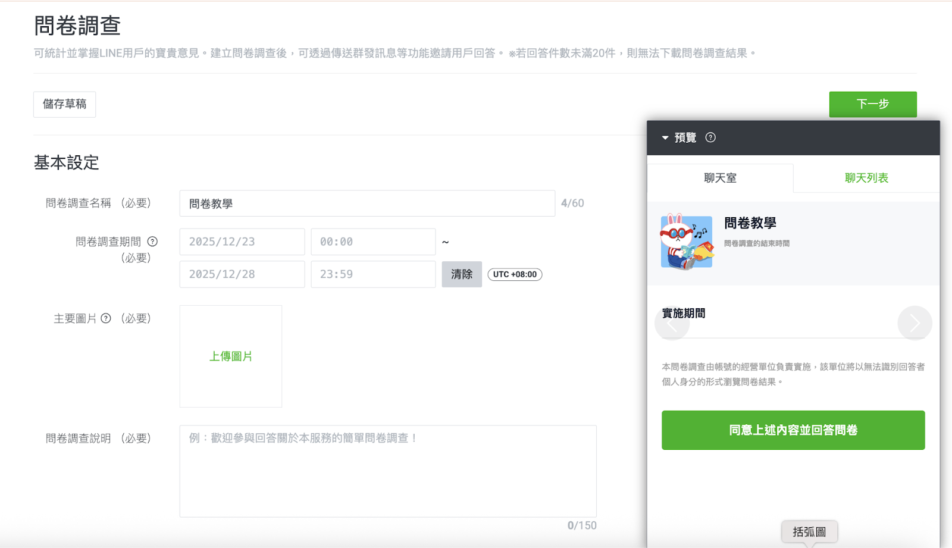Click help icon beside 預覽 header
The height and width of the screenshot is (548, 952).
[x=710, y=137]
